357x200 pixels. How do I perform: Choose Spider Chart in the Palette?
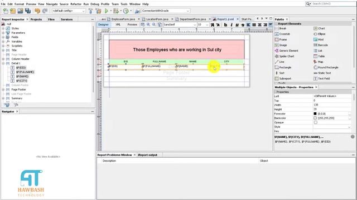coord(284,56)
